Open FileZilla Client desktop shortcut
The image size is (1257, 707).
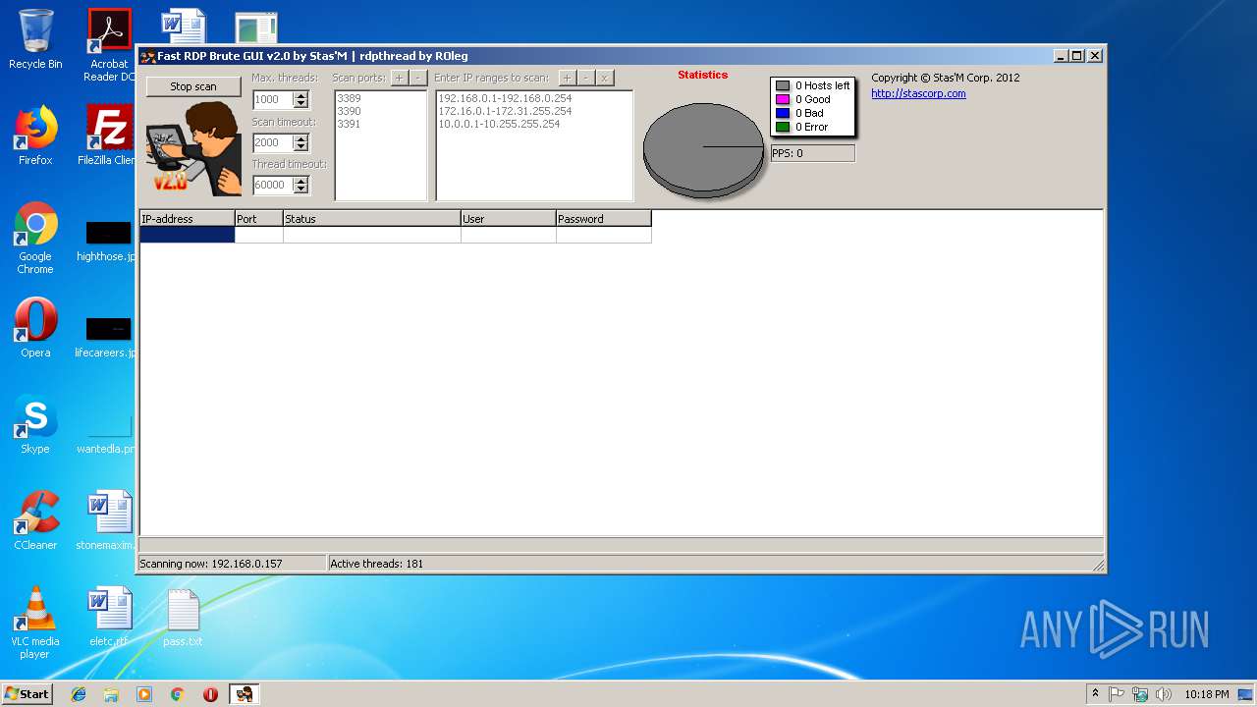coord(109,136)
